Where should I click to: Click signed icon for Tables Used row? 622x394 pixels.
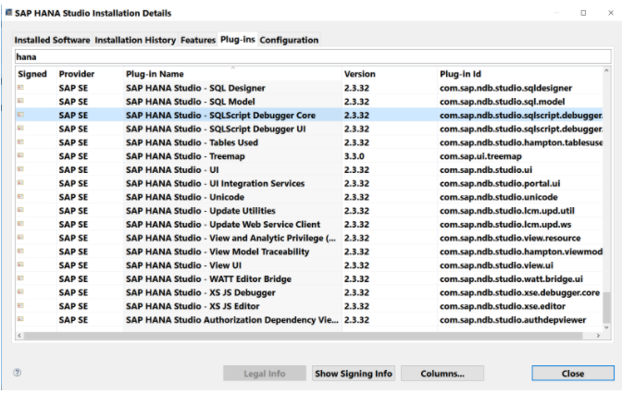(20, 142)
